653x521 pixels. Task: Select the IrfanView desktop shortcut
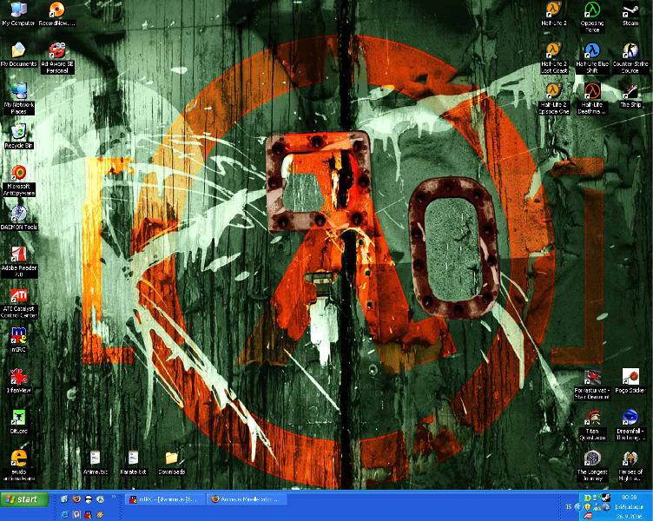pos(18,381)
